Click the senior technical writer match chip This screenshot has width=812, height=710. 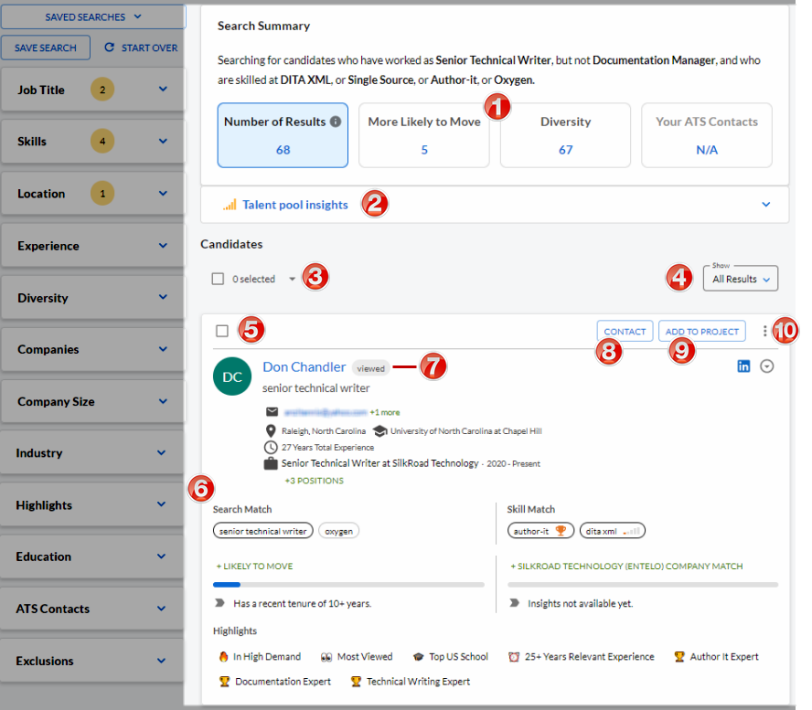coord(263,531)
